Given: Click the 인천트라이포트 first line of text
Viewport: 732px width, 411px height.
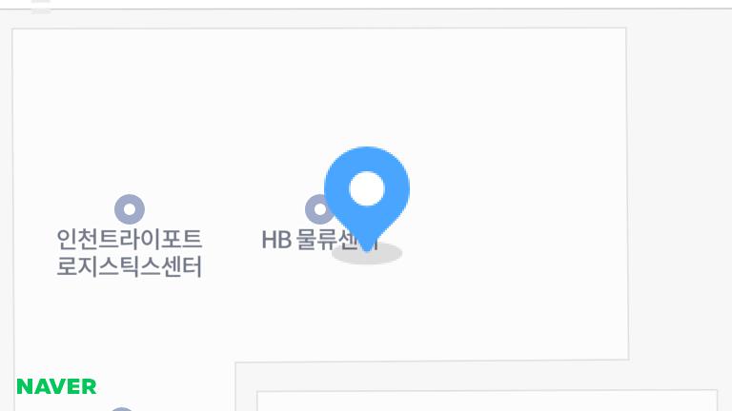Looking at the screenshot, I should [x=130, y=239].
